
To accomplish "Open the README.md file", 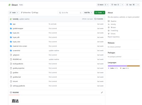I will tap(17, 59).
